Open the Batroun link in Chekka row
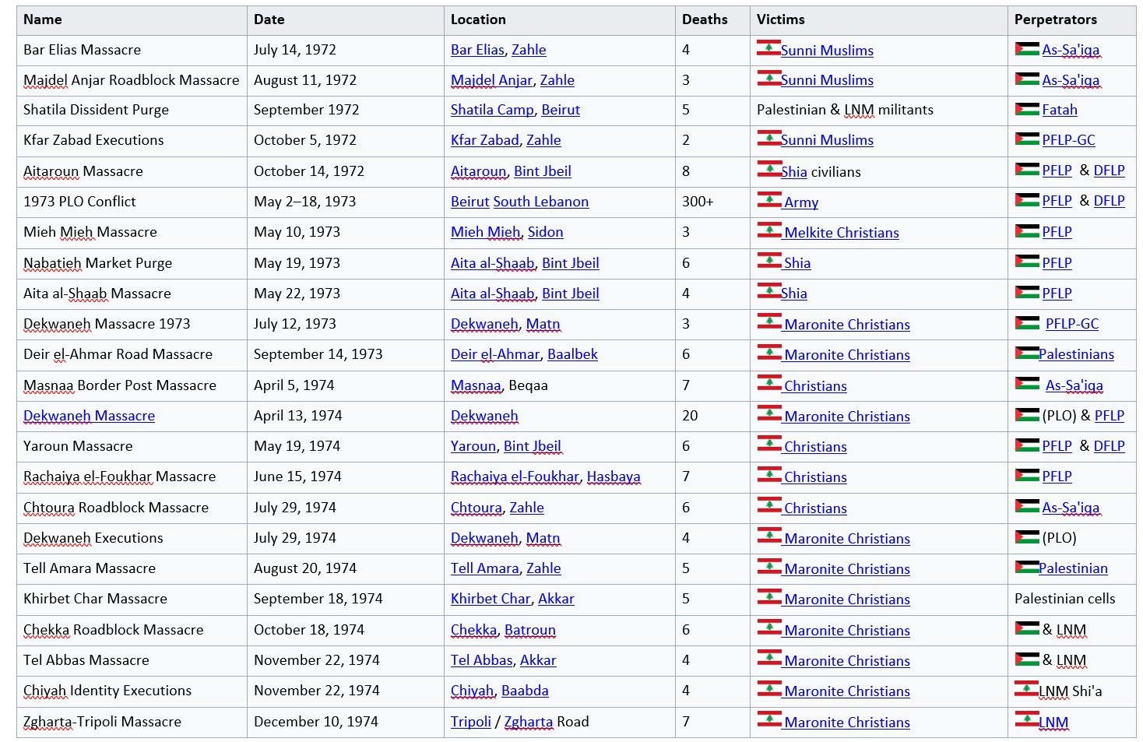The image size is (1143, 742). [x=530, y=630]
